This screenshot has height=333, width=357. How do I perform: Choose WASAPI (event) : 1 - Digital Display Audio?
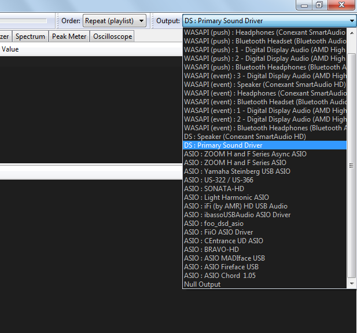[265, 110]
